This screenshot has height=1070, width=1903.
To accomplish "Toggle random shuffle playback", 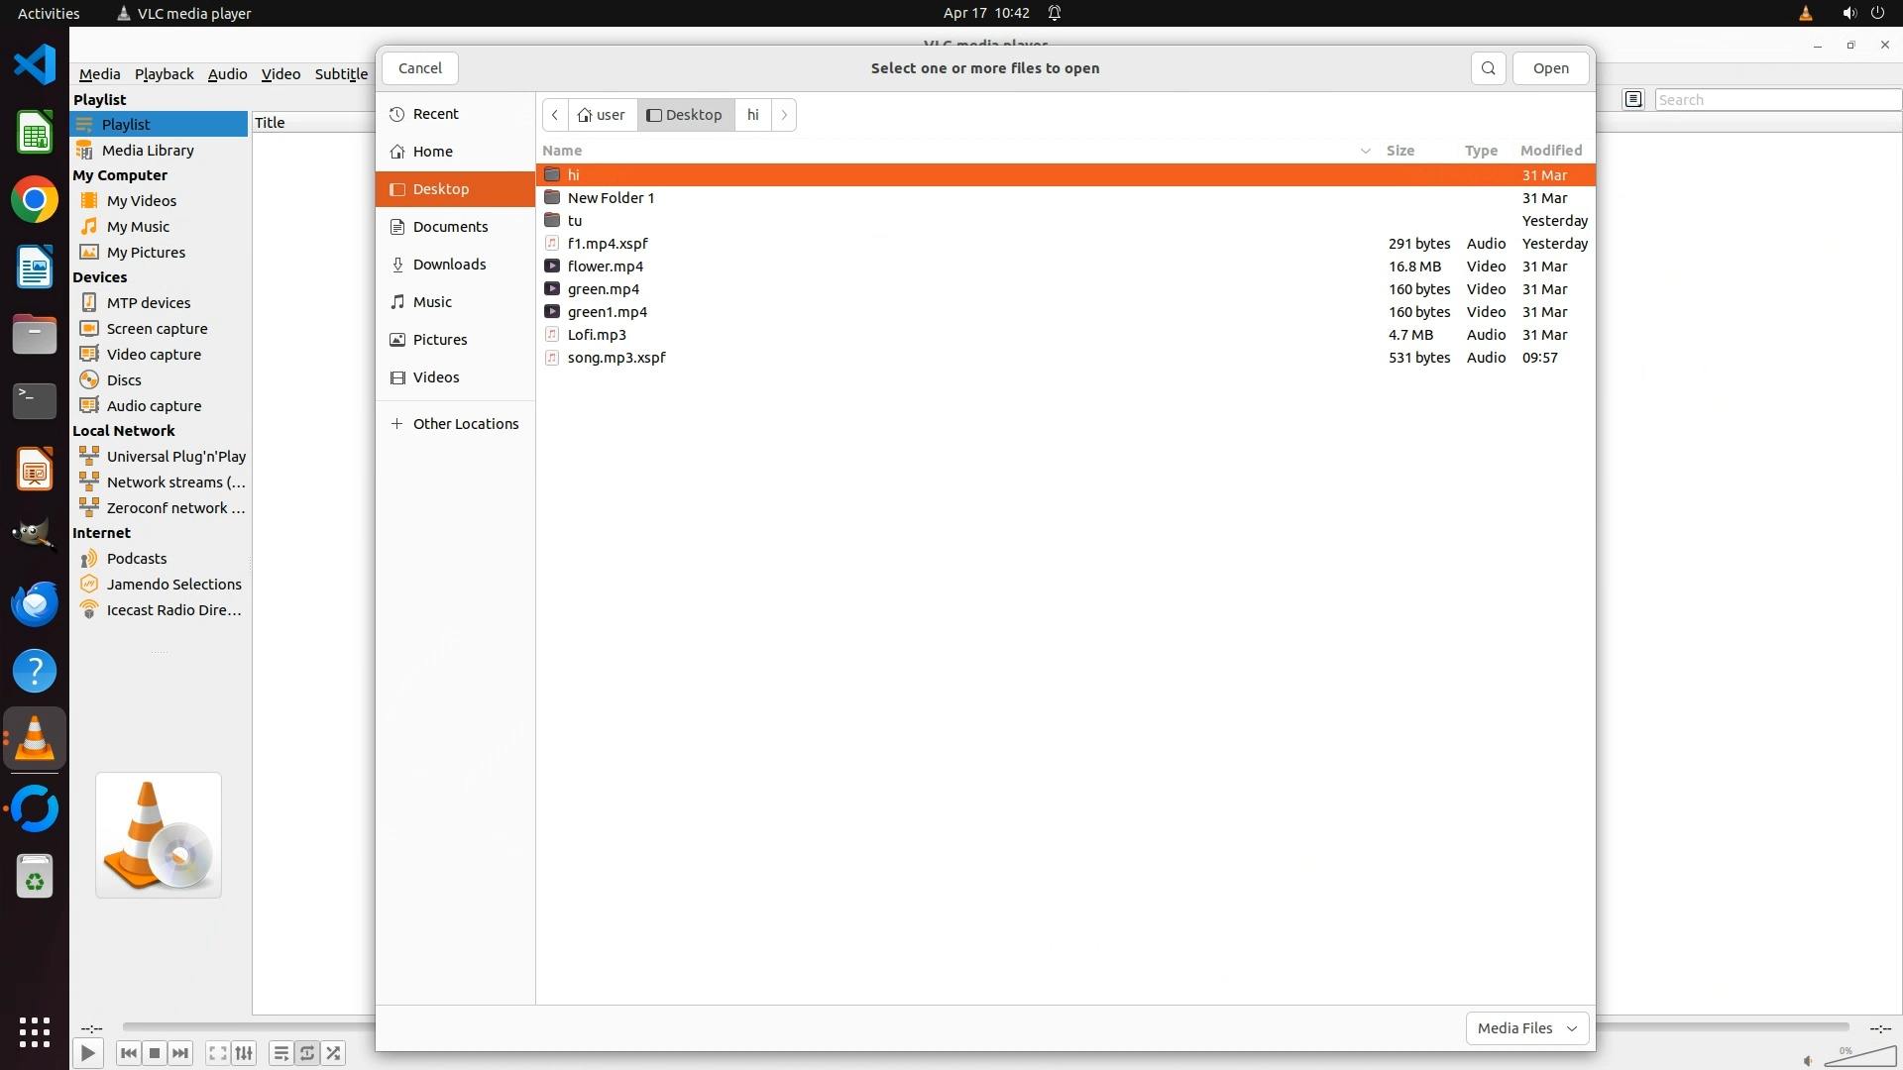I will click(x=334, y=1053).
